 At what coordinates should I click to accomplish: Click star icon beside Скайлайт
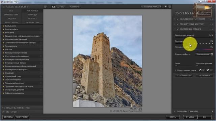(3, 73)
